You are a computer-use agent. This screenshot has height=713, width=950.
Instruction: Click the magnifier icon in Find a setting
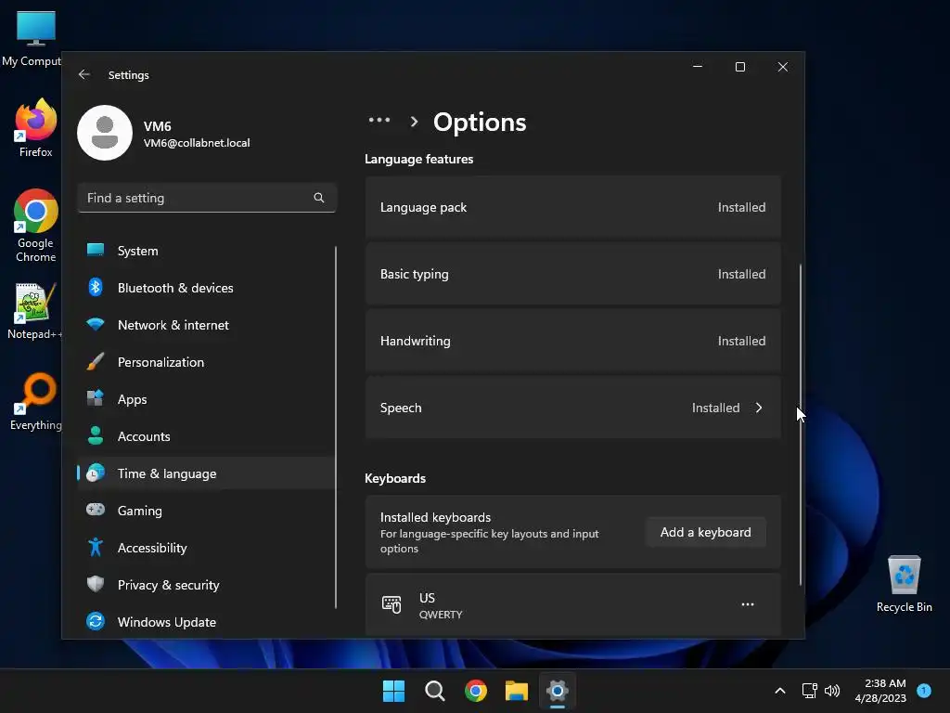click(x=319, y=198)
